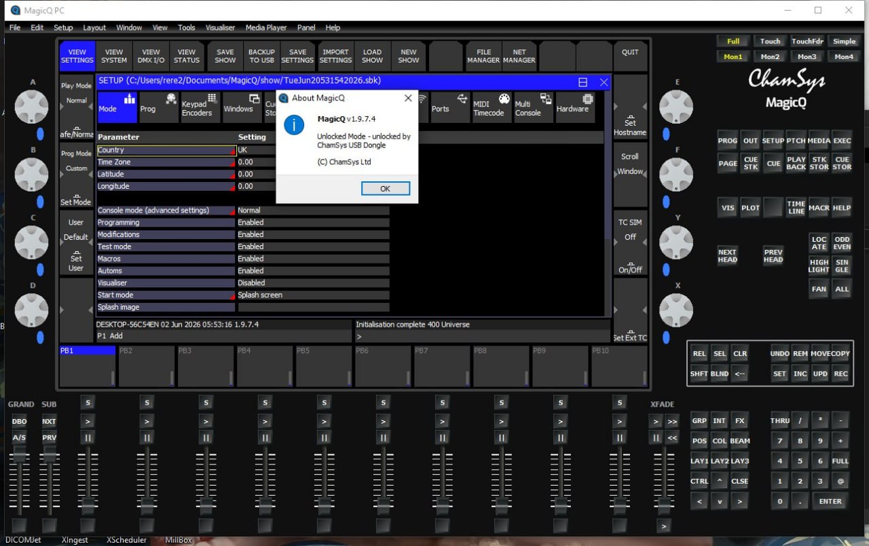Maximize the SETUP window pane

[583, 81]
